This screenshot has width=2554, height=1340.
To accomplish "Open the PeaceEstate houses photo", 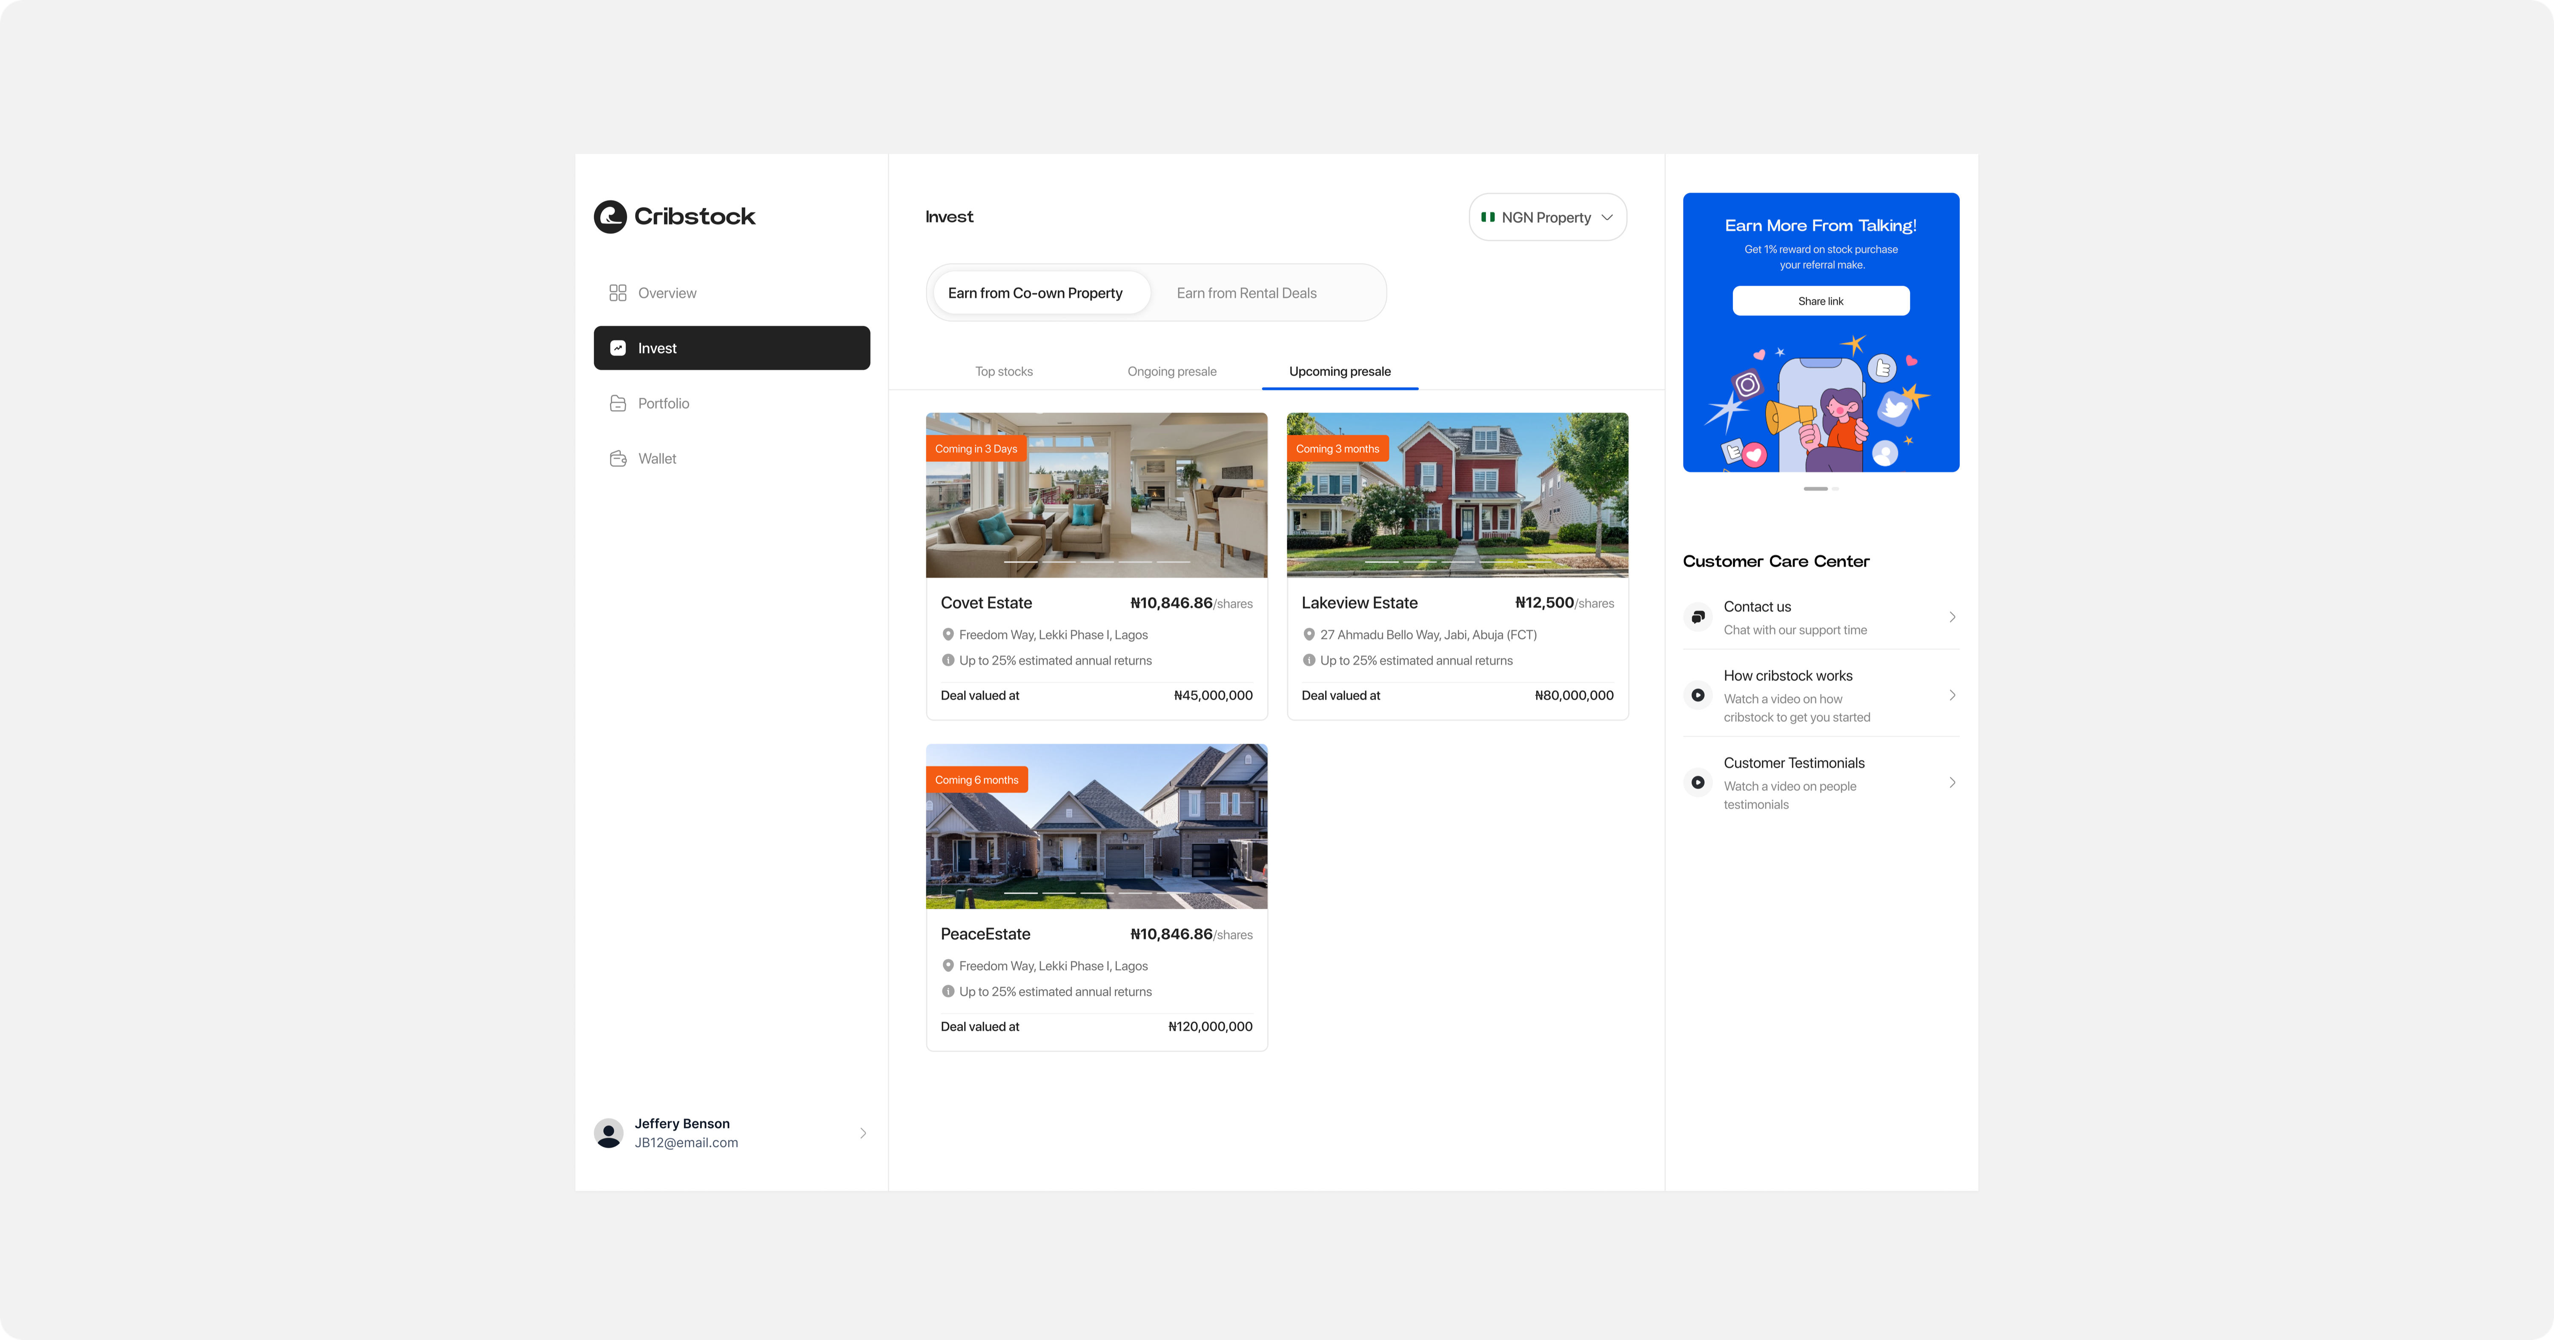I will coord(1097,827).
